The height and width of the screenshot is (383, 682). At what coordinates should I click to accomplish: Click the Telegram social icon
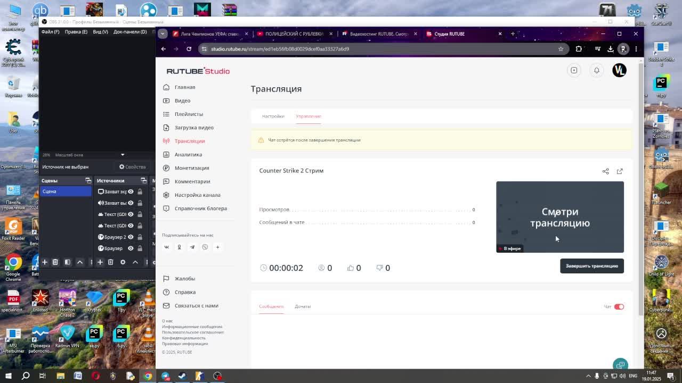[x=192, y=247]
